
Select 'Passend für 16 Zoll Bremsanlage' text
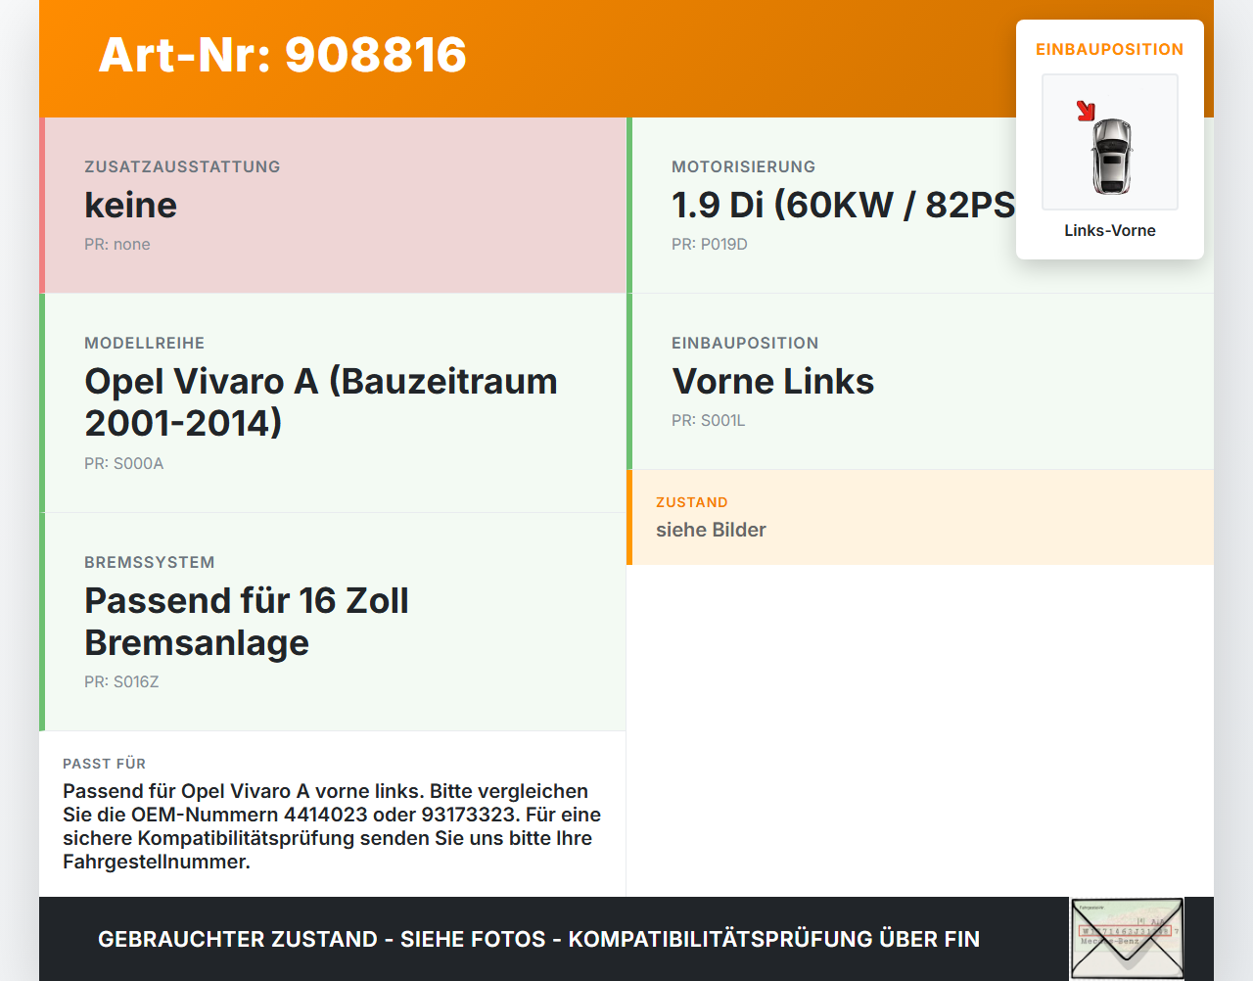coord(247,621)
